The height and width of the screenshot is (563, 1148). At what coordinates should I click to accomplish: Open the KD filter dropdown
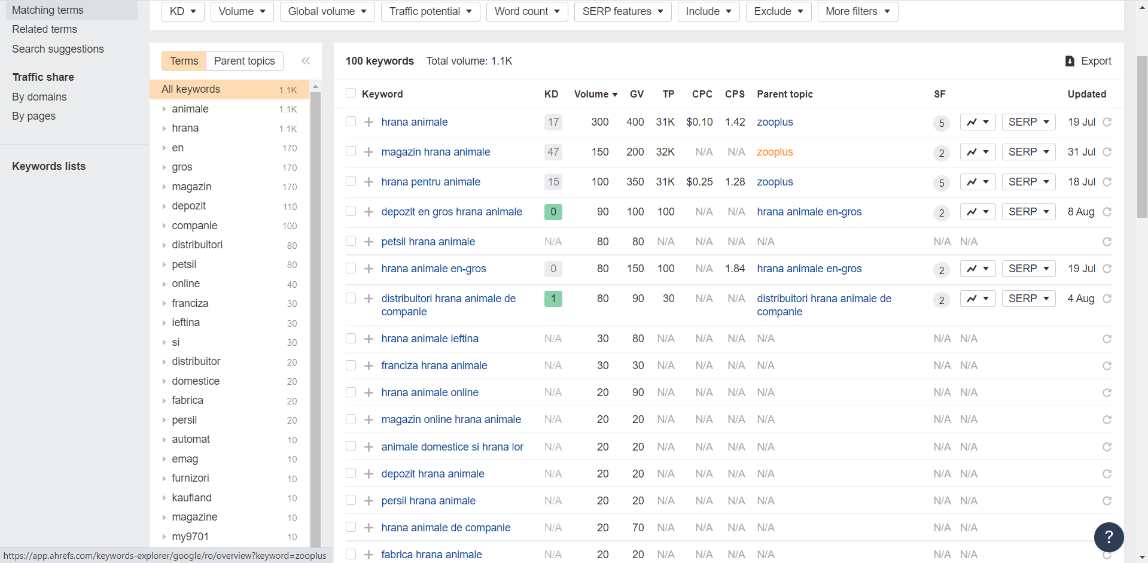click(x=183, y=11)
